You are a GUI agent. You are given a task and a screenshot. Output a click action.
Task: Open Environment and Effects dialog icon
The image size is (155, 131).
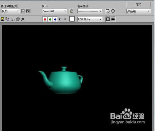[x=113, y=11]
